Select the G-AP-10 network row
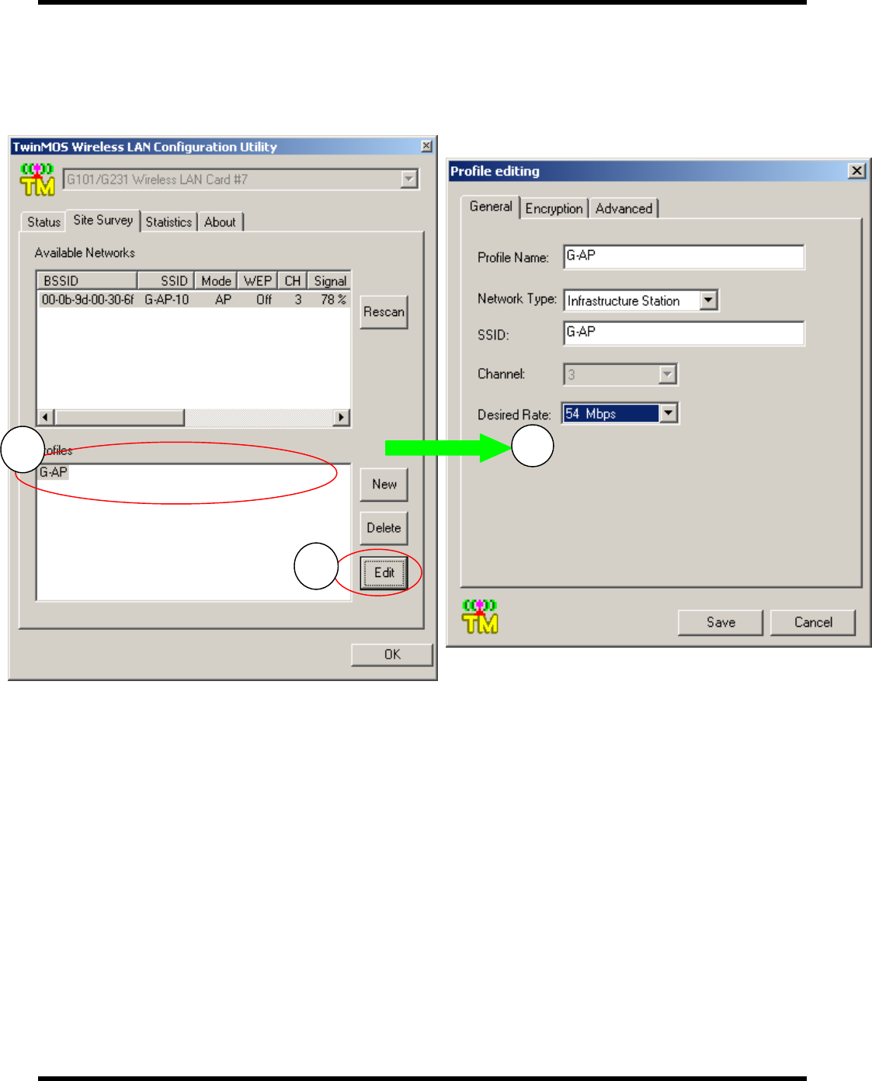Screen dimensions: 872x1081 [194, 300]
